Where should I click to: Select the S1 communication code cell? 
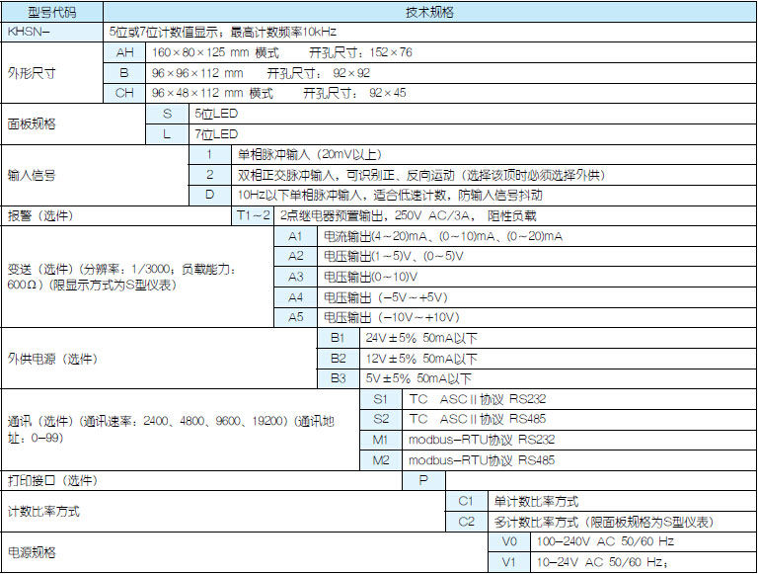click(381, 399)
